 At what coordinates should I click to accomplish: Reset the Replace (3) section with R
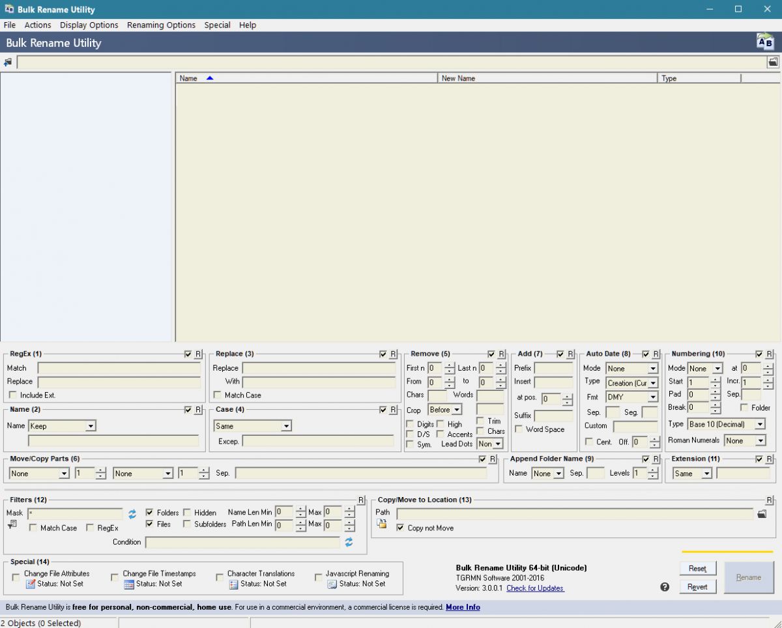pos(393,354)
